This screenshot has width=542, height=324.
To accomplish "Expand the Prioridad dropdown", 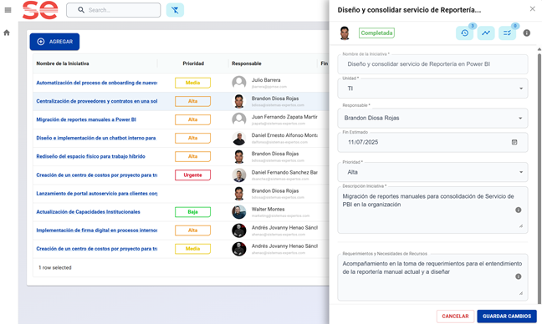I will (x=520, y=172).
